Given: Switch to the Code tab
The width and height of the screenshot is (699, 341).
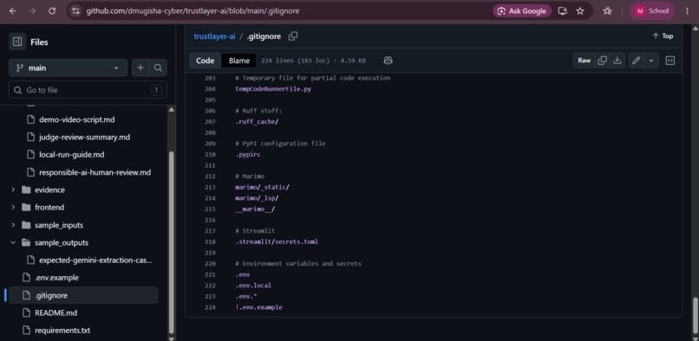Looking at the screenshot, I should click(x=205, y=61).
